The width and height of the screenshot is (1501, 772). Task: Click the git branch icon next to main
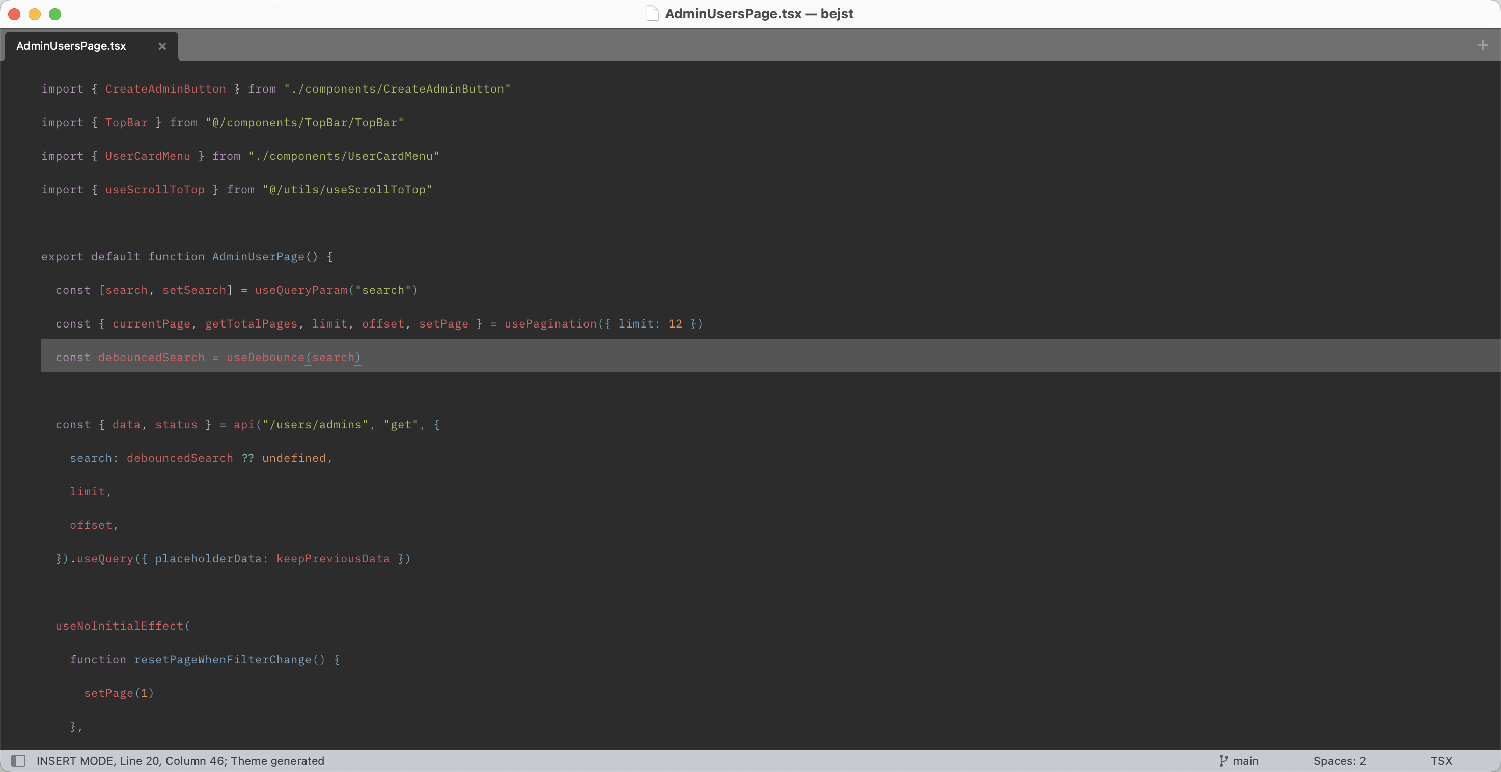1223,760
